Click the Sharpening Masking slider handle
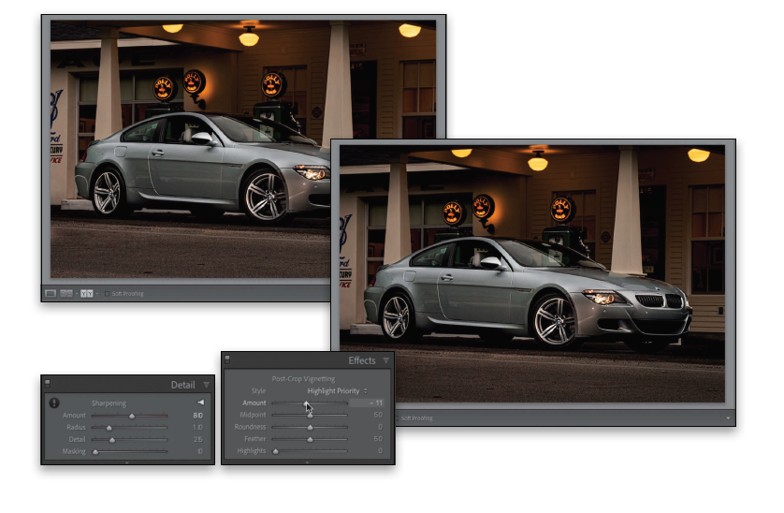Screen dimensions: 784x513 tap(94, 452)
